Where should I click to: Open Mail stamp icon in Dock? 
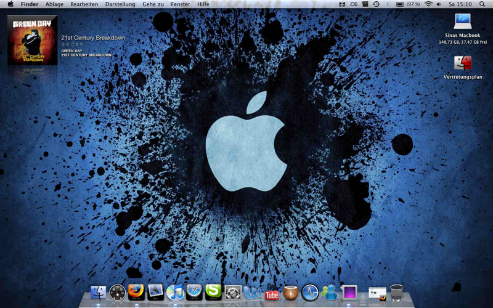click(x=156, y=292)
